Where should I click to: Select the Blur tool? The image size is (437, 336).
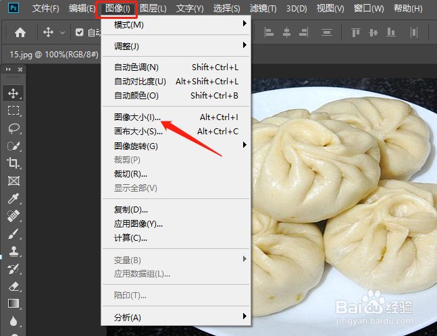[x=14, y=321]
